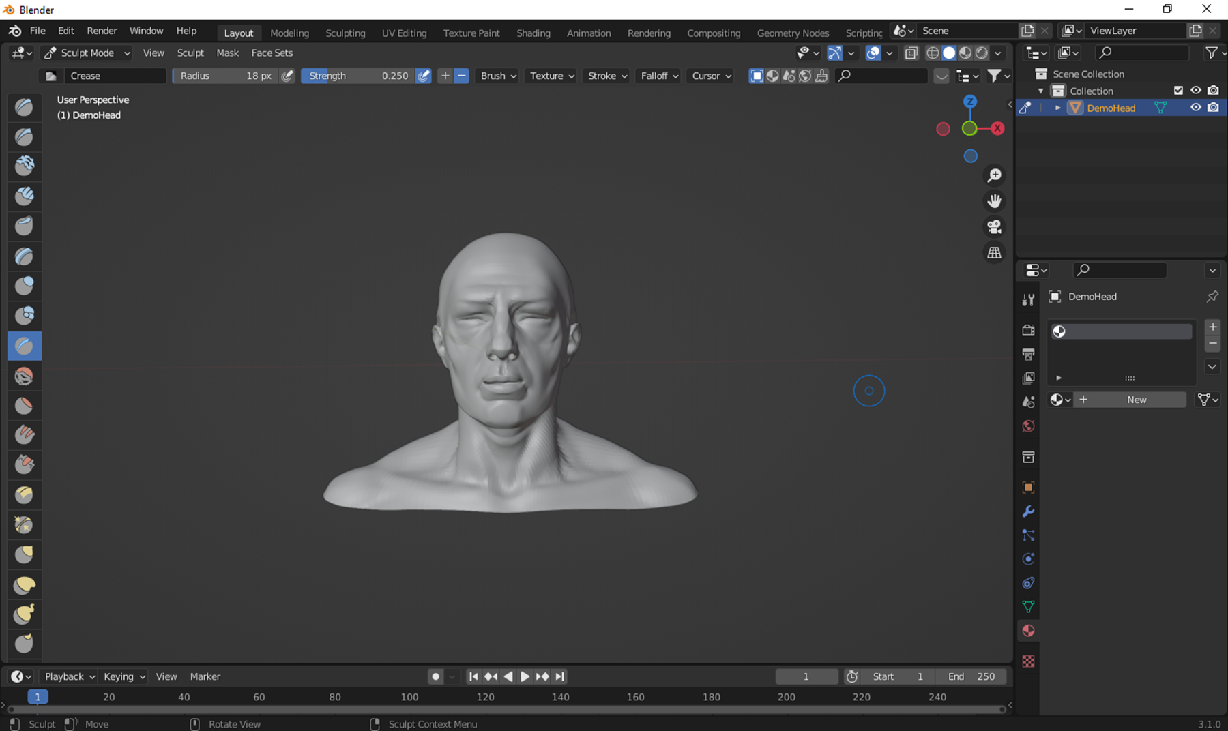This screenshot has width=1228, height=731.
Task: Select the Grab brush tool
Action: coord(25,554)
